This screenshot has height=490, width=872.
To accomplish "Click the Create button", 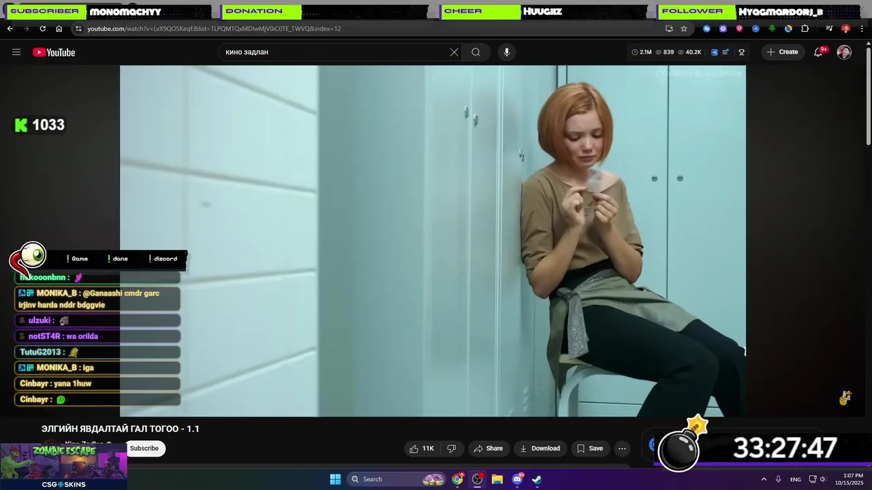I will coord(782,52).
